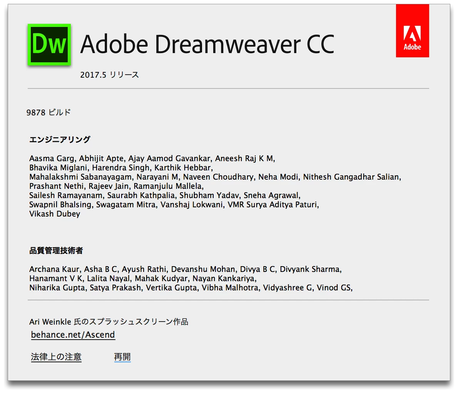Click the green Dw Dreamweaver logo icon
Screen dimensions: 458x400
pos(49,44)
